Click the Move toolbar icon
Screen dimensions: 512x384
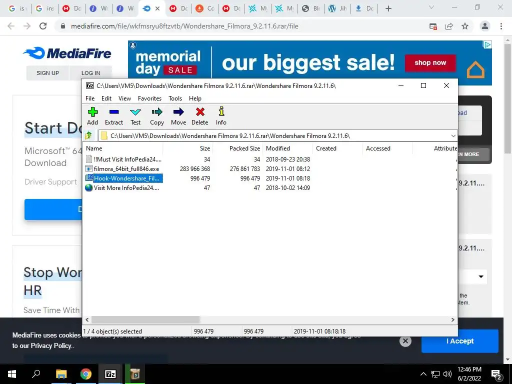click(178, 116)
